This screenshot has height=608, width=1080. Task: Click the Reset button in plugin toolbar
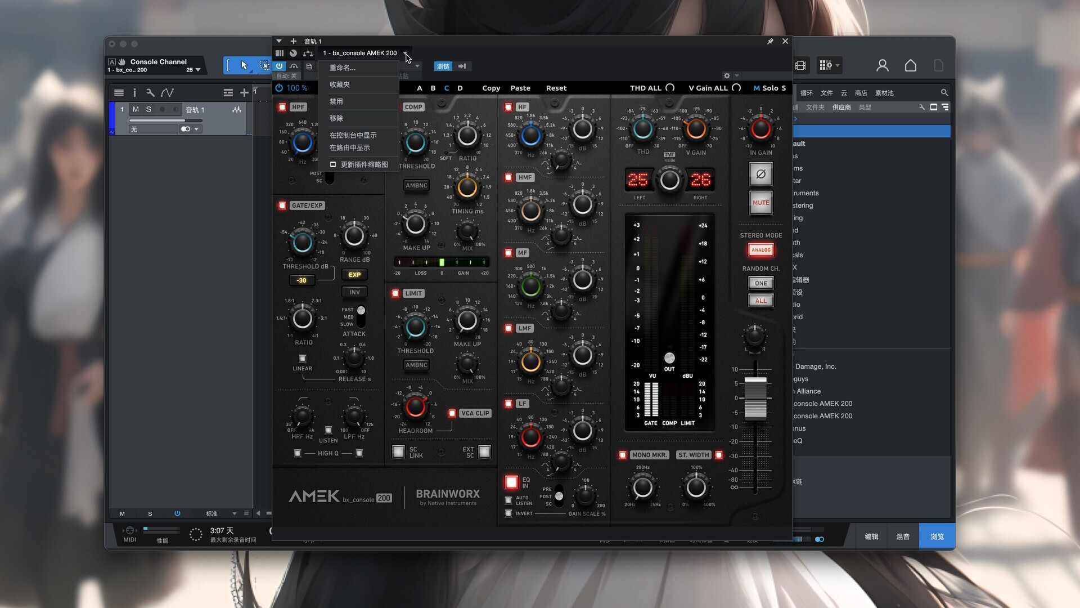(x=556, y=88)
